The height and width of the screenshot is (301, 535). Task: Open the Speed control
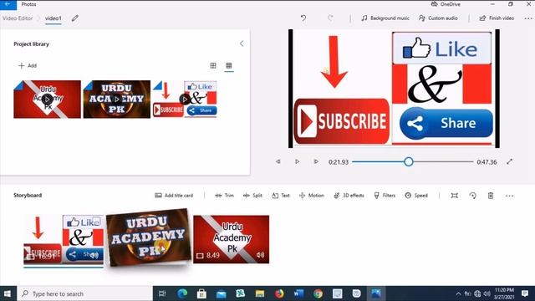pos(416,196)
